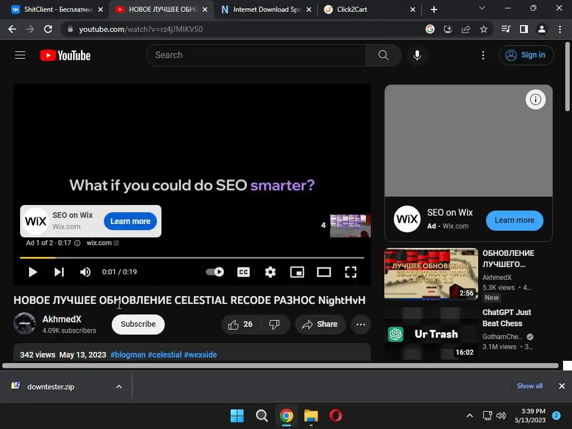The image size is (572, 429).
Task: Show hidden system tray icons
Action: [470, 416]
